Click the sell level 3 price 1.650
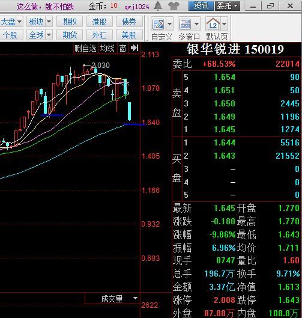Screen dimensions: 302x318 point(225,103)
